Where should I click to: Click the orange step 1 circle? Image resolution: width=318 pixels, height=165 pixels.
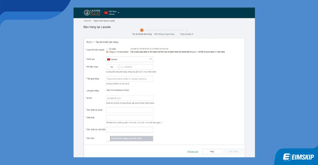tap(142, 30)
